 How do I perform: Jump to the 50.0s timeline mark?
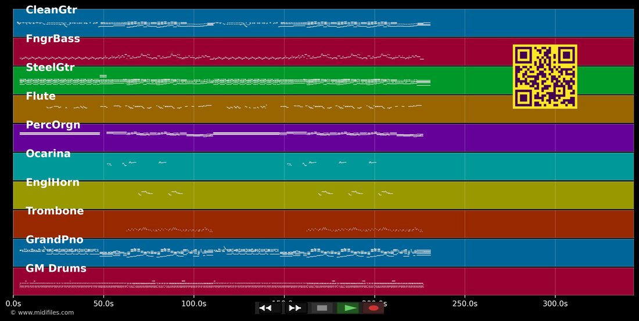click(103, 303)
